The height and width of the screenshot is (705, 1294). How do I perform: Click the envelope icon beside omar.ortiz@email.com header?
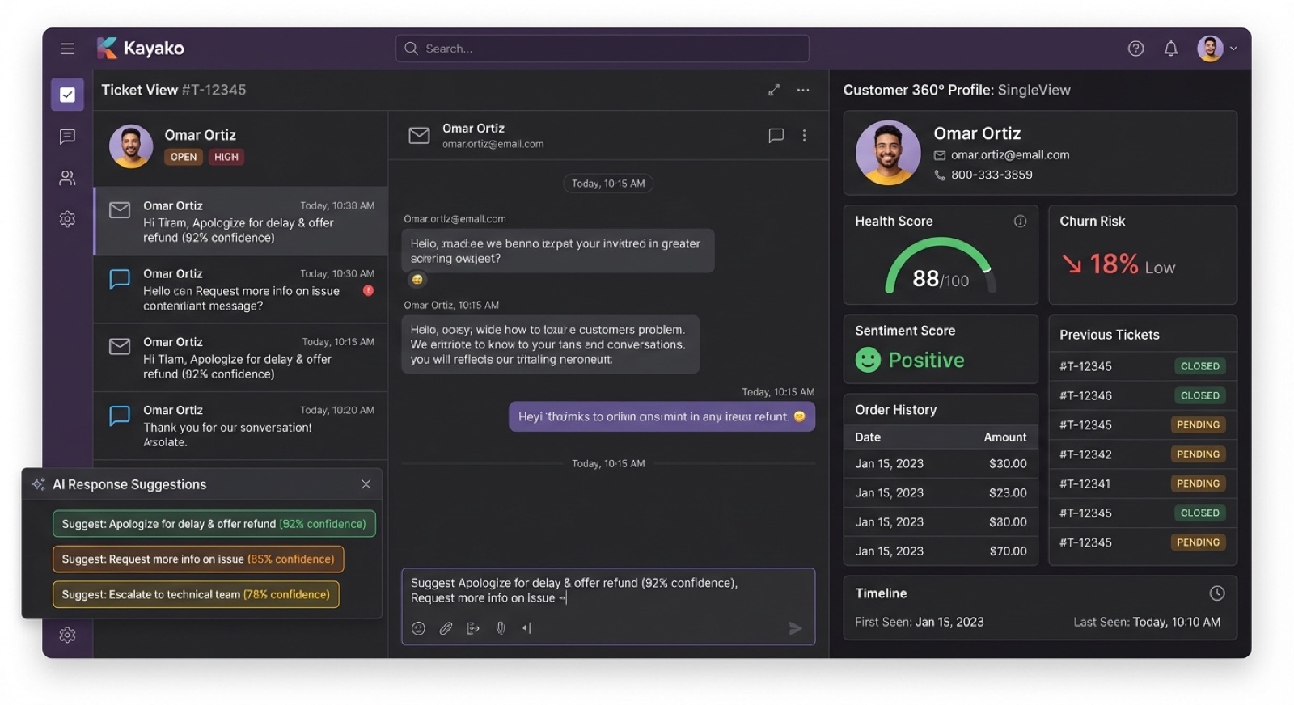point(419,135)
